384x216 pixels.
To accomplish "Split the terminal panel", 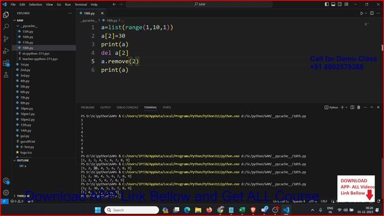I will pos(352,107).
